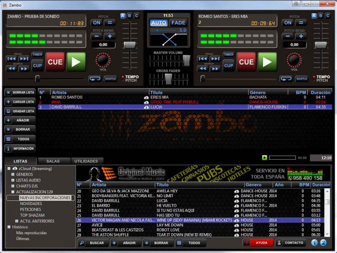Screen dimensions: 337x253
Task: Decrease pitch bend on right deck
Action: tap(288, 36)
